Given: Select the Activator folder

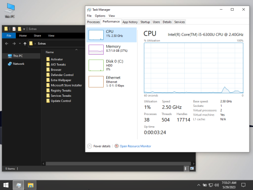Looking at the screenshot, I should (55, 59).
